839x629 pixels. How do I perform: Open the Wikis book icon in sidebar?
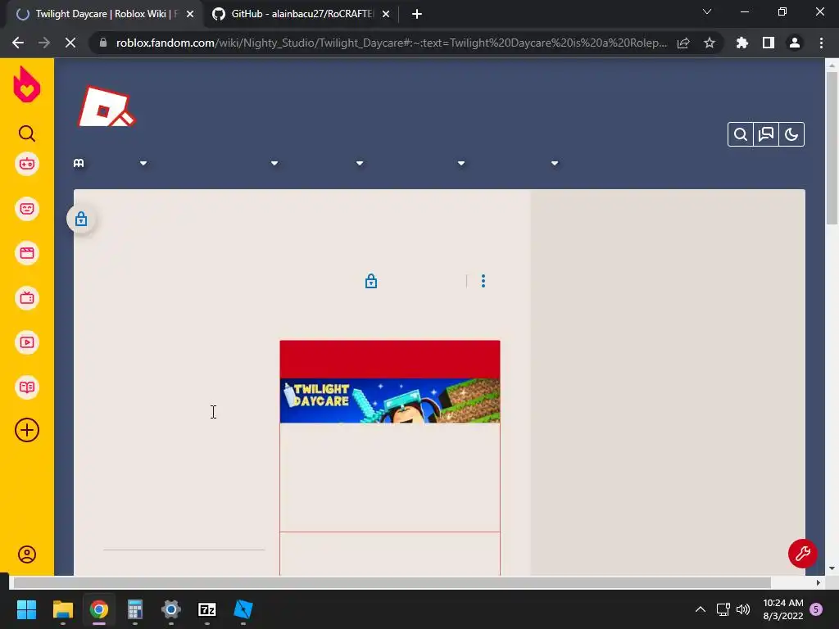click(27, 387)
